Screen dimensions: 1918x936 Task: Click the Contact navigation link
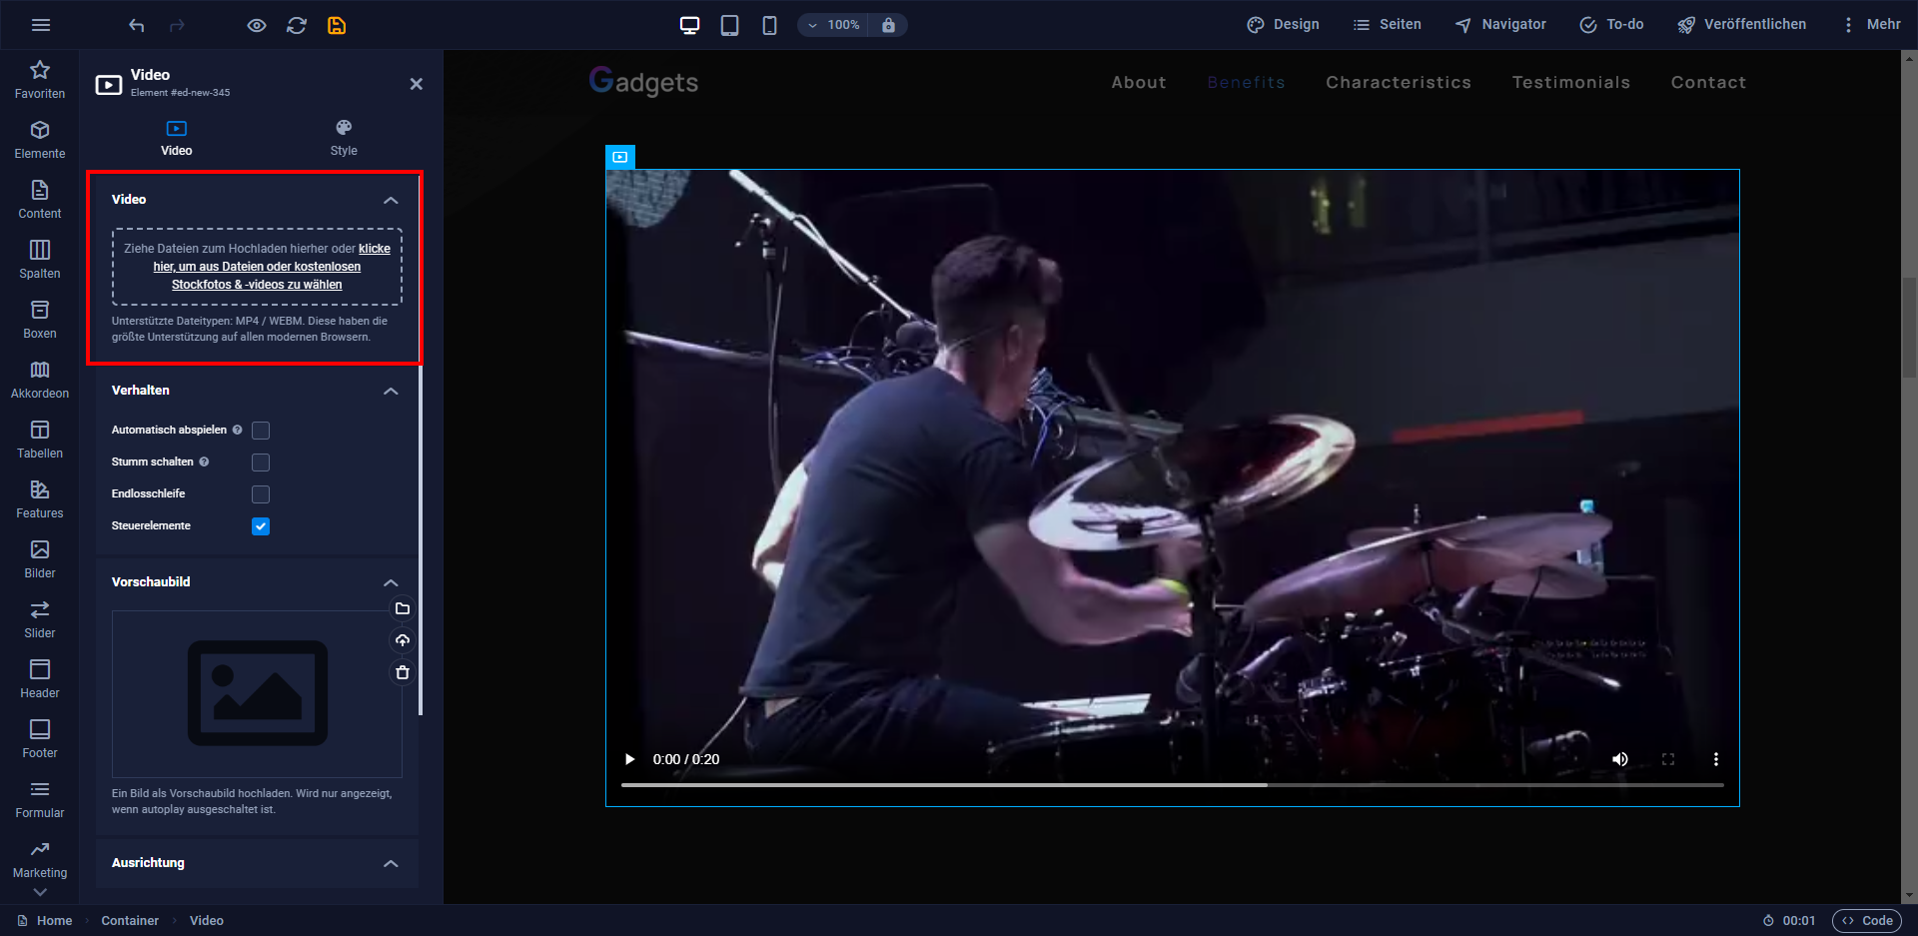[1708, 83]
